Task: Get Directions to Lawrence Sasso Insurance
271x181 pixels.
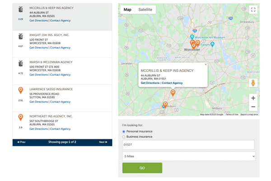Action: [39, 102]
